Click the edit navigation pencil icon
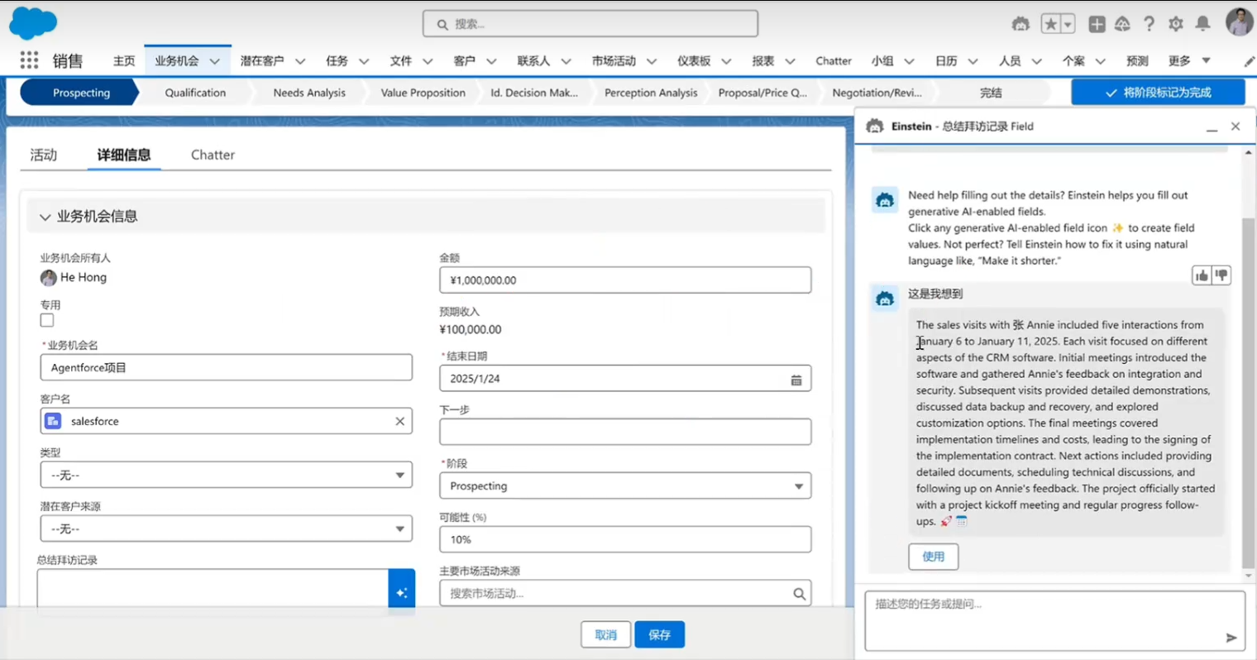The image size is (1257, 660). [1249, 61]
